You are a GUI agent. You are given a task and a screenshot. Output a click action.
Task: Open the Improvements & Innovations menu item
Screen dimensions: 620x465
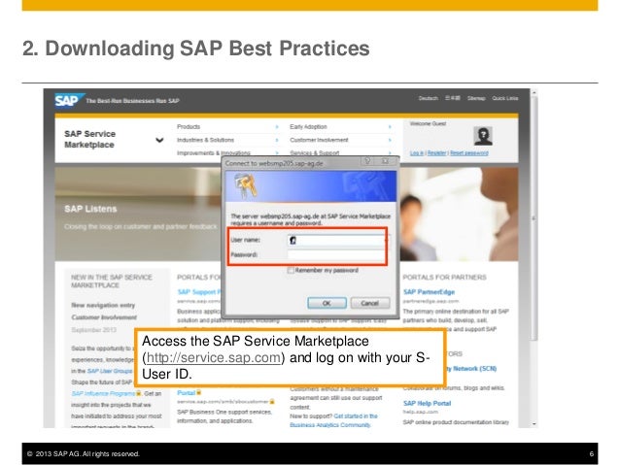(214, 152)
